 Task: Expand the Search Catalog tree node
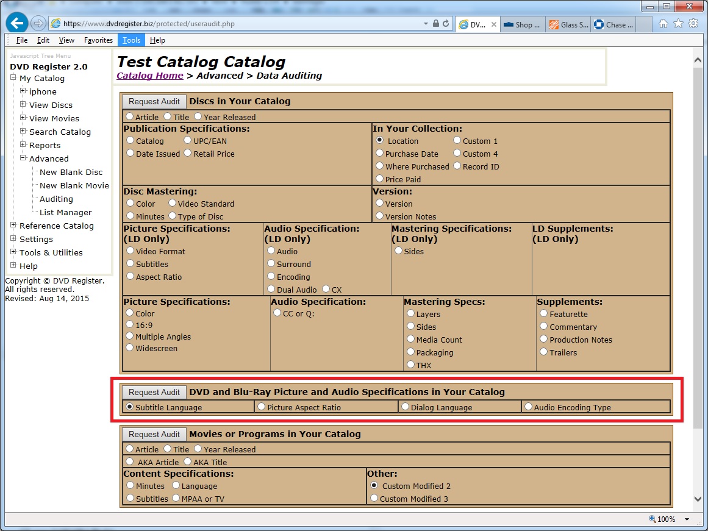23,131
